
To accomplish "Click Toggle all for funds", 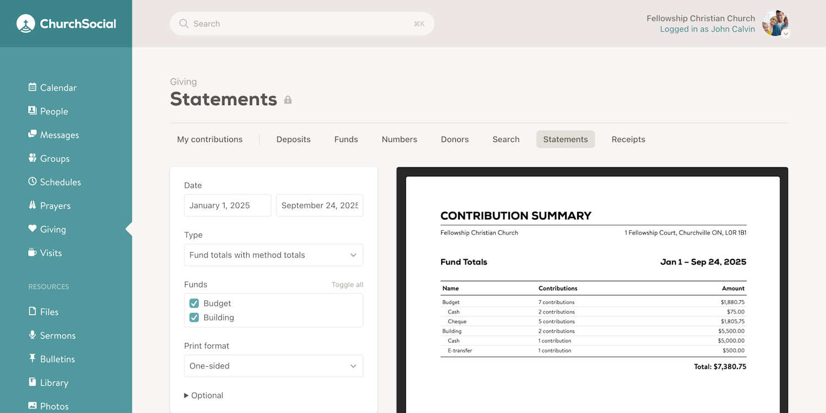I will [347, 285].
